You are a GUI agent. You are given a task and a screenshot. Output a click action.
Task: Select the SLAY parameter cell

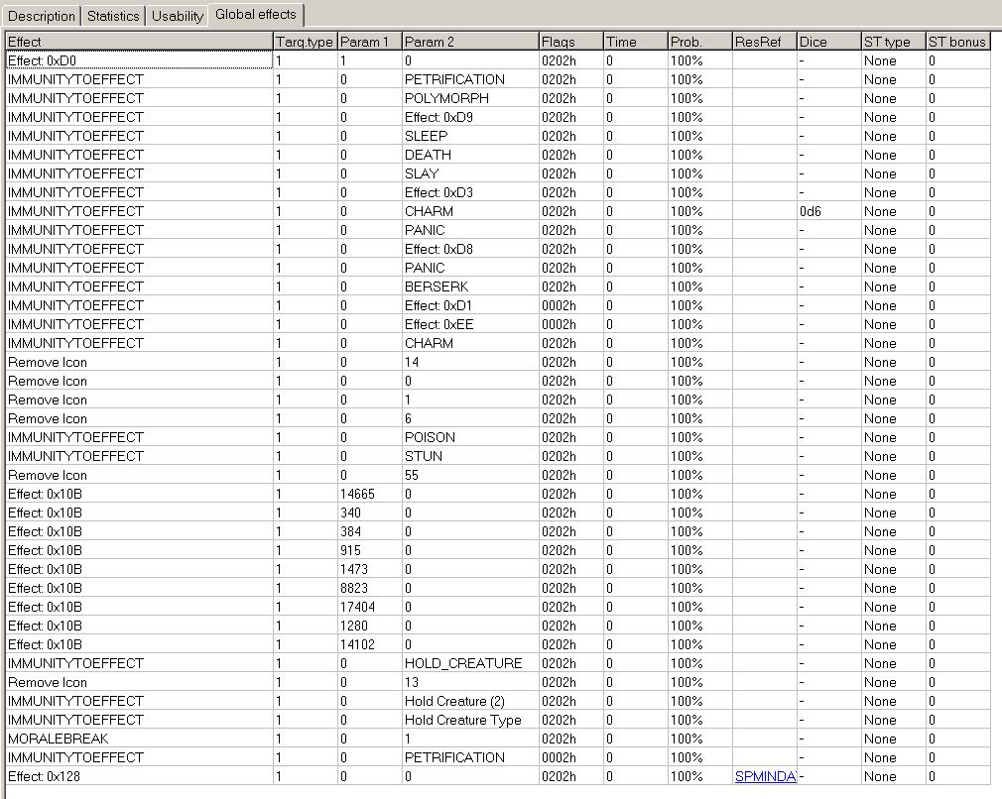click(470, 173)
